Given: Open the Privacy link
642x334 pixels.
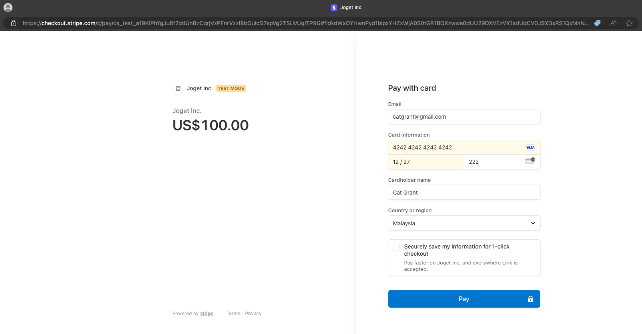Looking at the screenshot, I should click(x=253, y=314).
